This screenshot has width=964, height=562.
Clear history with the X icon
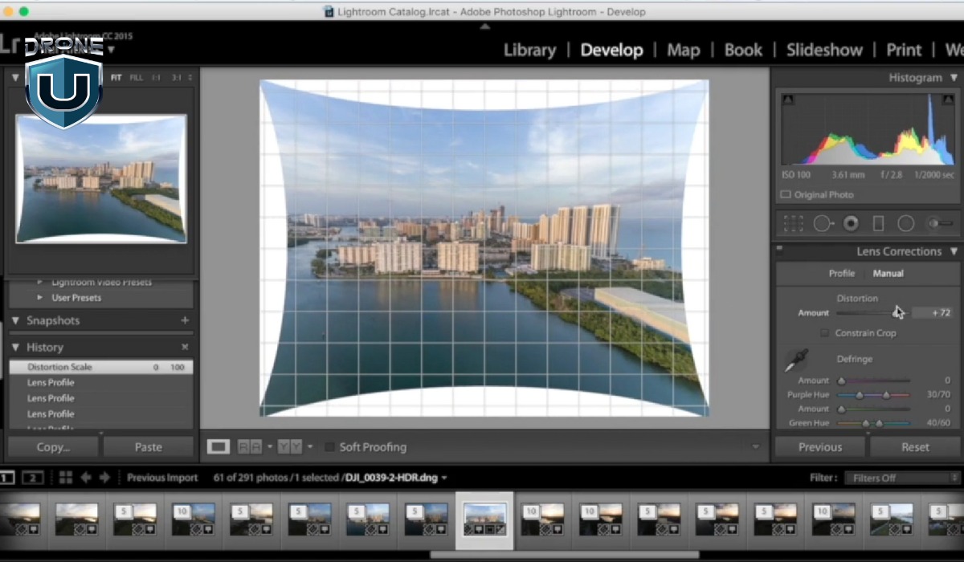point(185,347)
